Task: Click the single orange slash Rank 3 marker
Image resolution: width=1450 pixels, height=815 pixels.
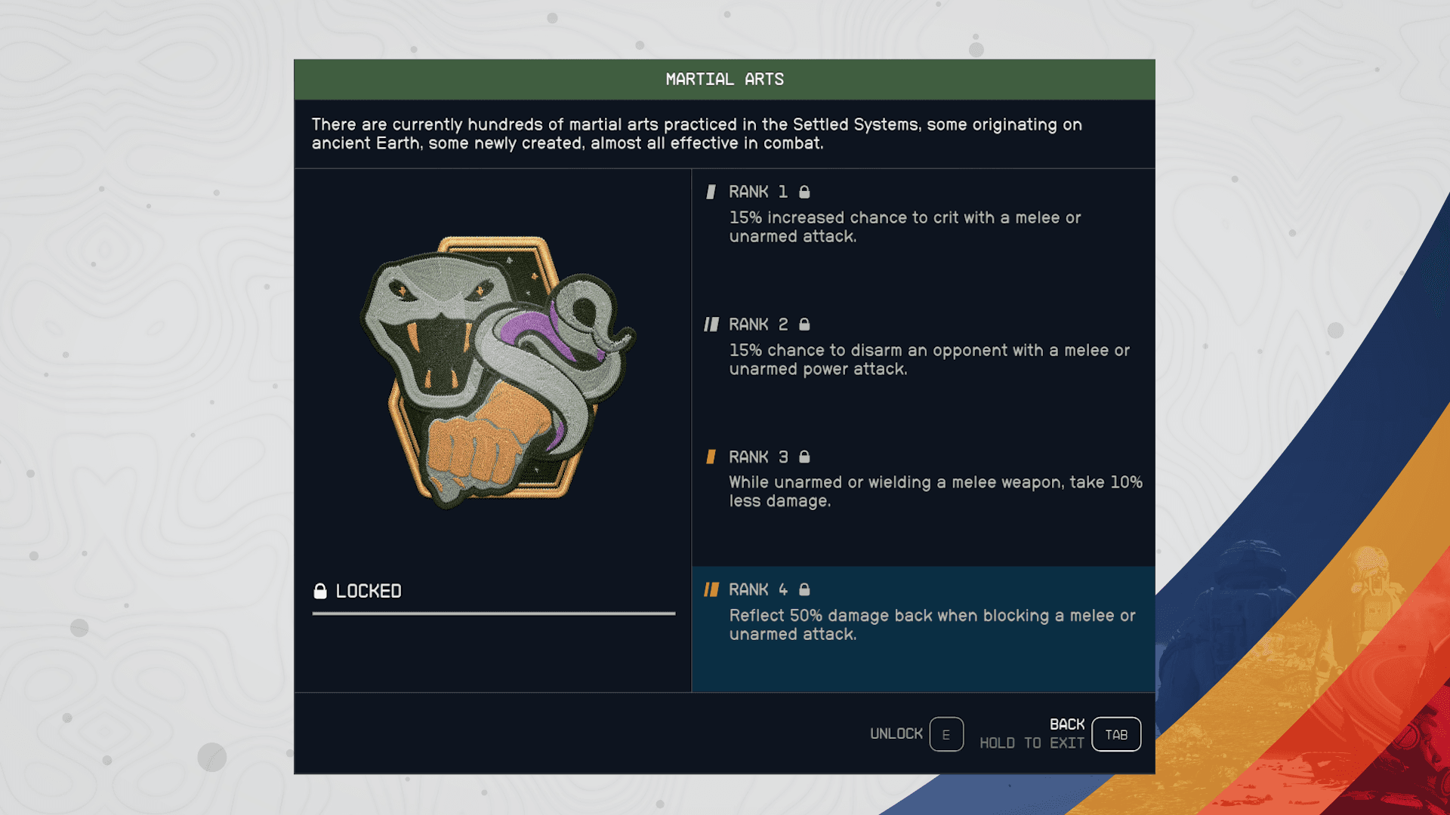Action: 711,457
